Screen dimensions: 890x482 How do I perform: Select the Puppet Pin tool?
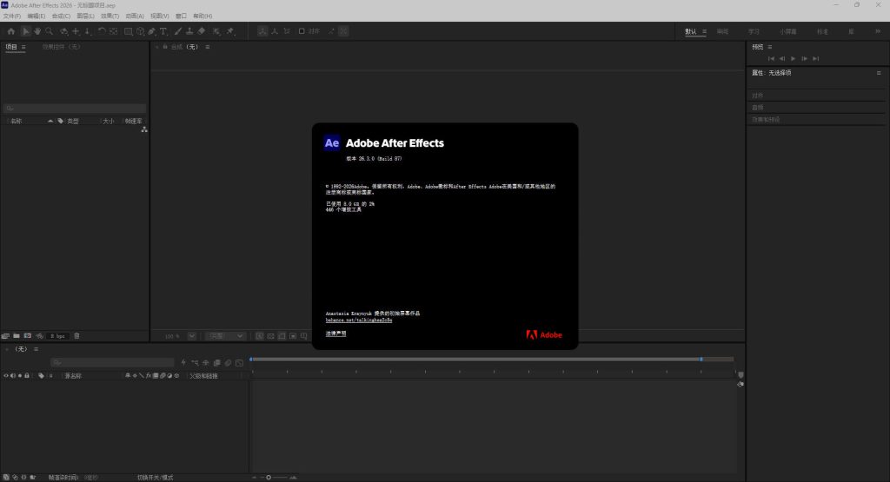pos(230,31)
